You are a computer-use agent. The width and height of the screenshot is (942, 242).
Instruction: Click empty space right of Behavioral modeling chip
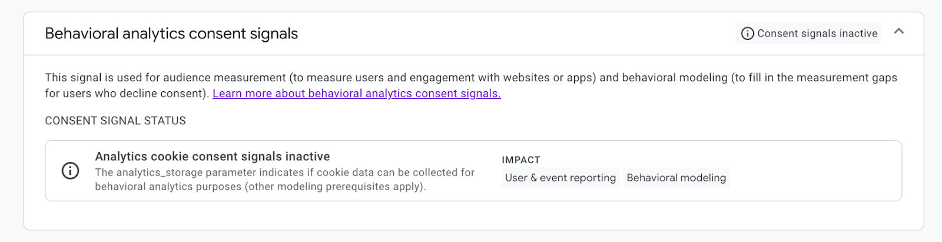pos(812,177)
